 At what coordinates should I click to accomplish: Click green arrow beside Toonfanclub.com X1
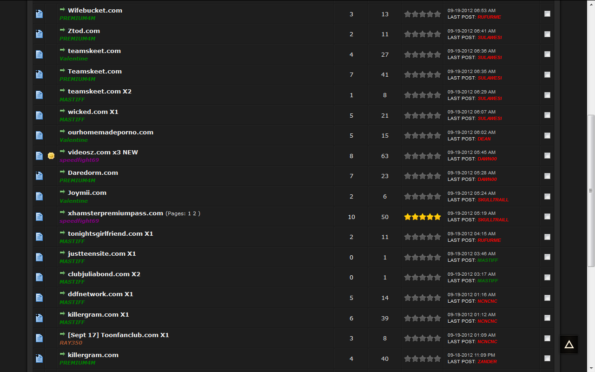[x=62, y=334]
